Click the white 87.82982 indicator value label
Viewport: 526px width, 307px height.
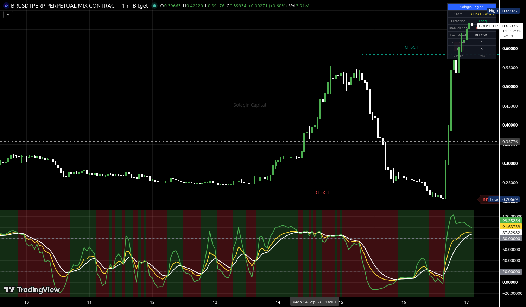511,233
